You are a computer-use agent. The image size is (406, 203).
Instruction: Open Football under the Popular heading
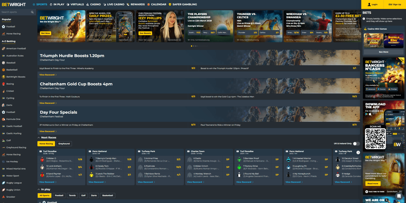(11, 27)
